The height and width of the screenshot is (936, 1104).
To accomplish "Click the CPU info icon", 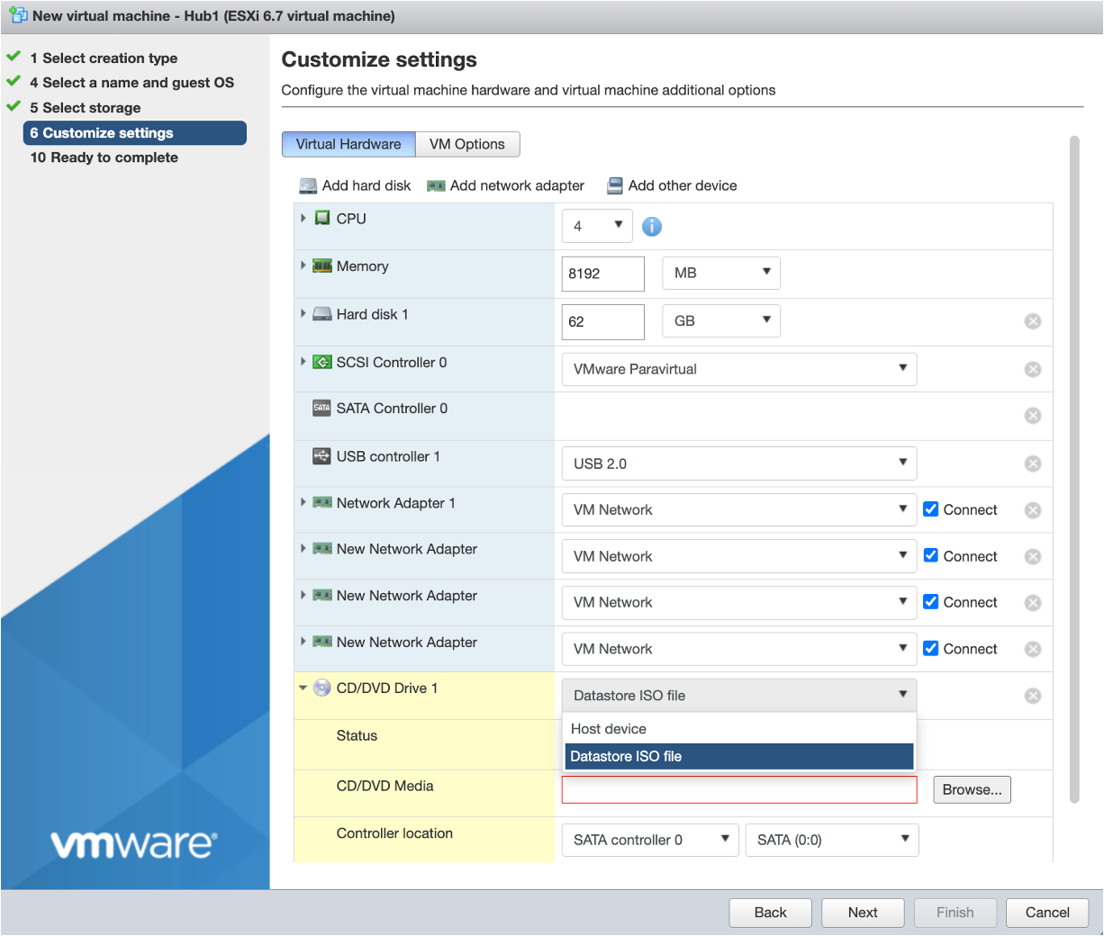I will [652, 227].
